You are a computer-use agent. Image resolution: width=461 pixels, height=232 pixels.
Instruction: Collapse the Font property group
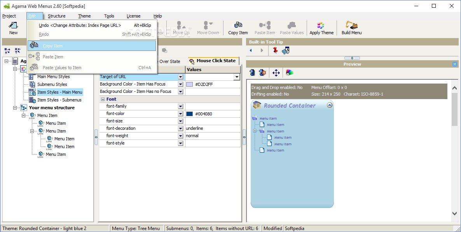(x=103, y=99)
